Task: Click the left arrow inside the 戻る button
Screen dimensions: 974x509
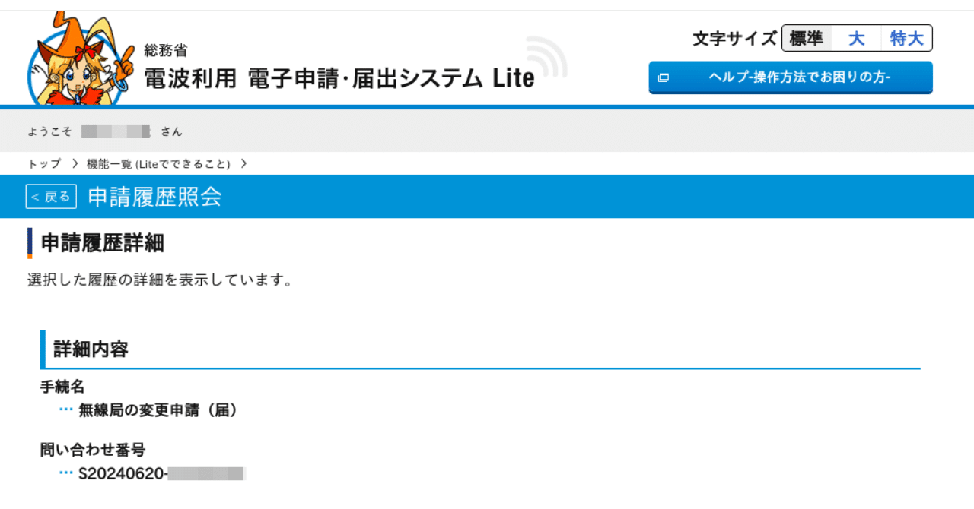Action: click(37, 196)
